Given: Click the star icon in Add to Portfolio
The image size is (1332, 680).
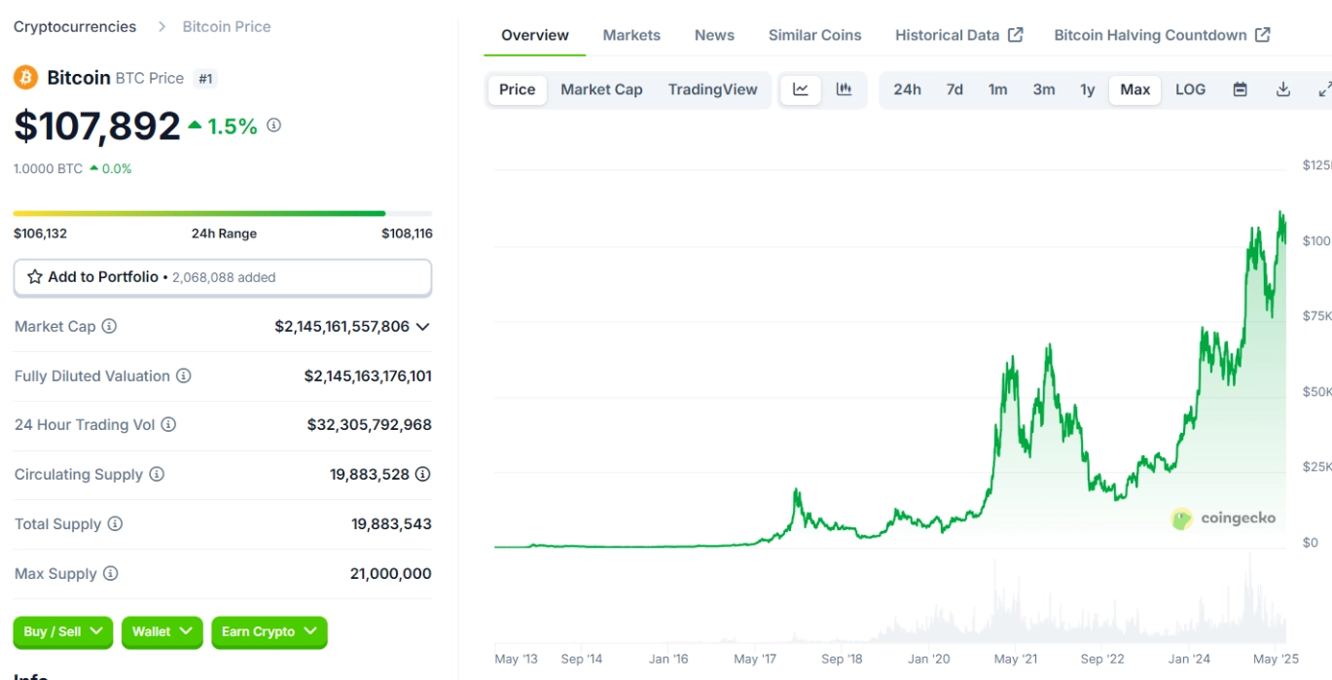Looking at the screenshot, I should [35, 277].
